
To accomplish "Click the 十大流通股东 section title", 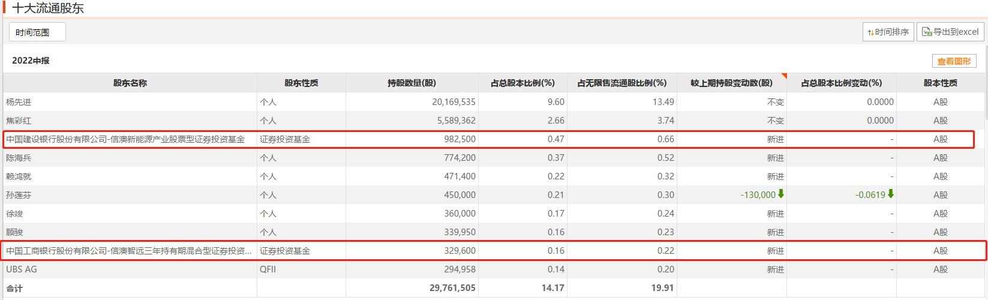I will [x=48, y=8].
